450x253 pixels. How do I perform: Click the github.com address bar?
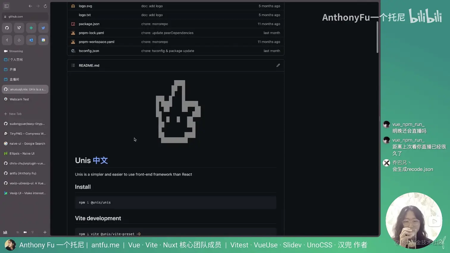25,17
